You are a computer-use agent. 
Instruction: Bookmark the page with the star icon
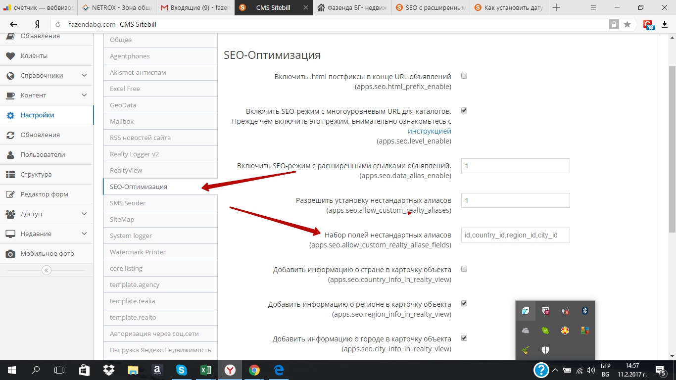627,24
